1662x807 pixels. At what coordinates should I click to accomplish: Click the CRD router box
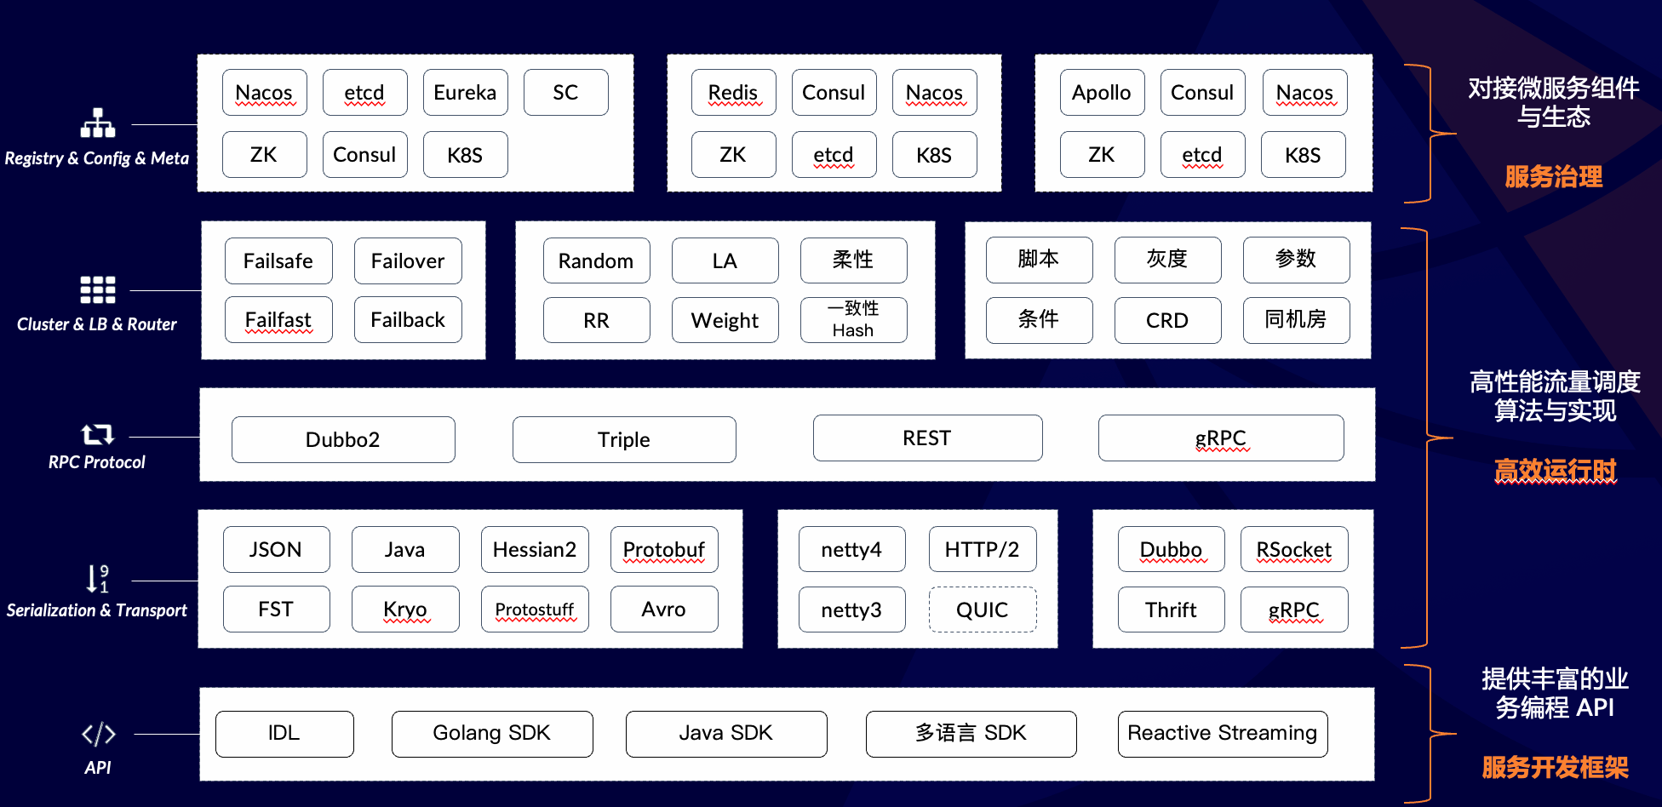click(x=1166, y=321)
